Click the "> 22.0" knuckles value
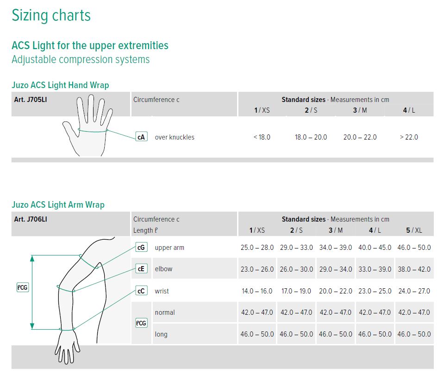Viewport: 444px width, 382px height. click(x=409, y=137)
